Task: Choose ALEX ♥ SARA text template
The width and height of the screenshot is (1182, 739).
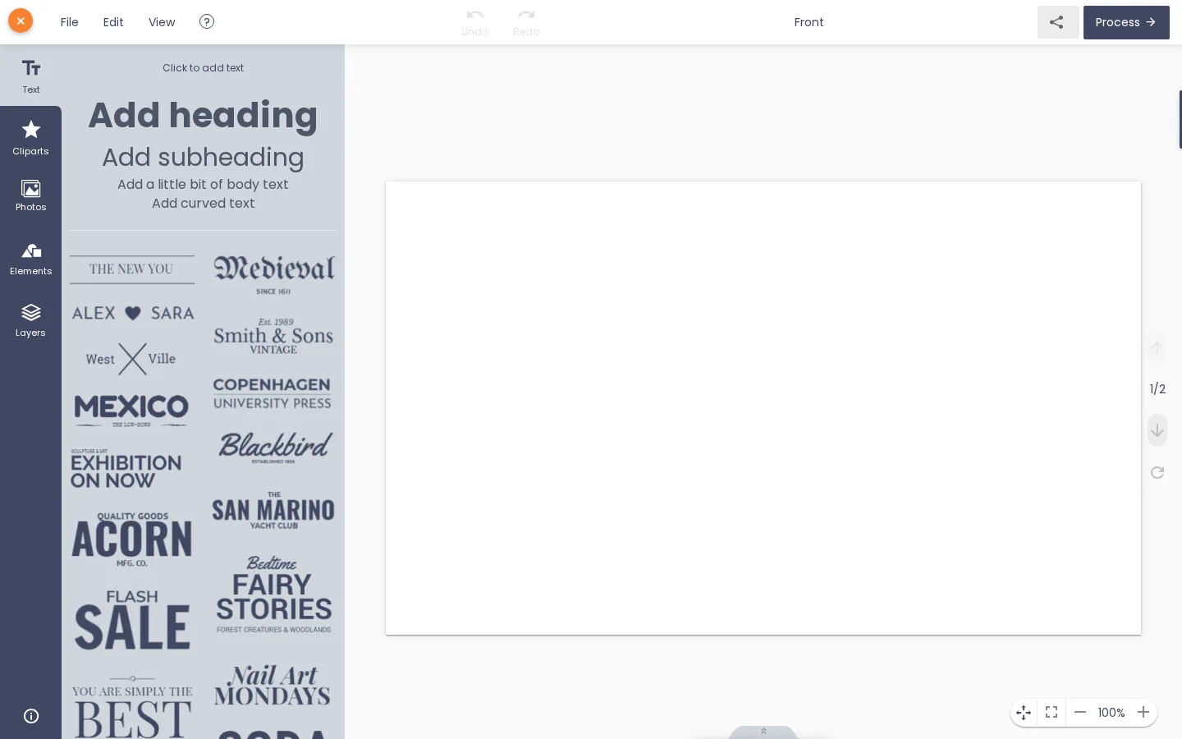Action: tap(132, 313)
